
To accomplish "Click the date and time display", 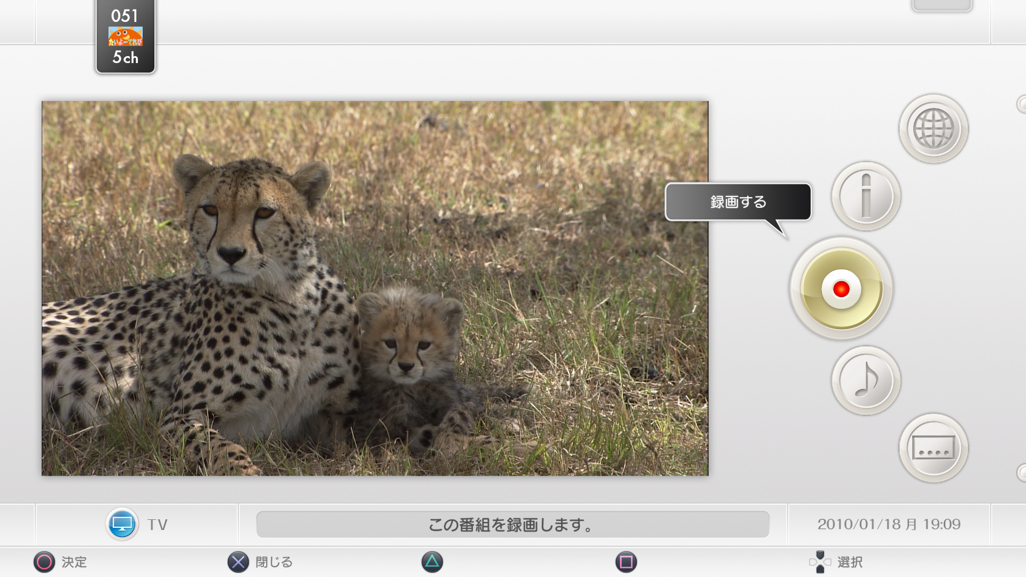I will click(x=889, y=524).
